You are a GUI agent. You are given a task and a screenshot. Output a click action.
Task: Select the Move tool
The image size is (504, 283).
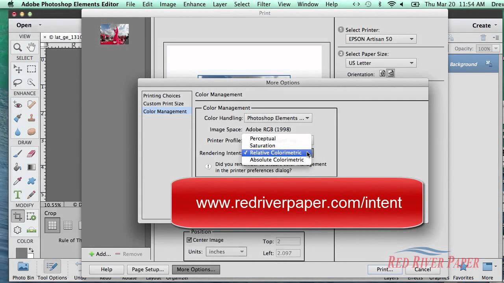coord(18,69)
